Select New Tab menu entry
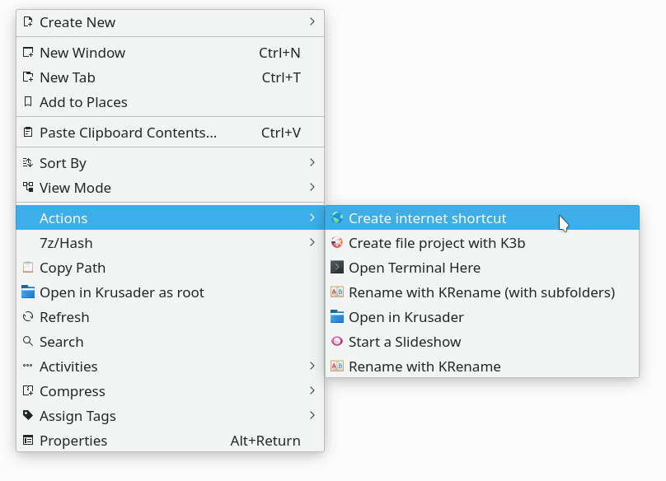666x481 pixels. coord(170,77)
